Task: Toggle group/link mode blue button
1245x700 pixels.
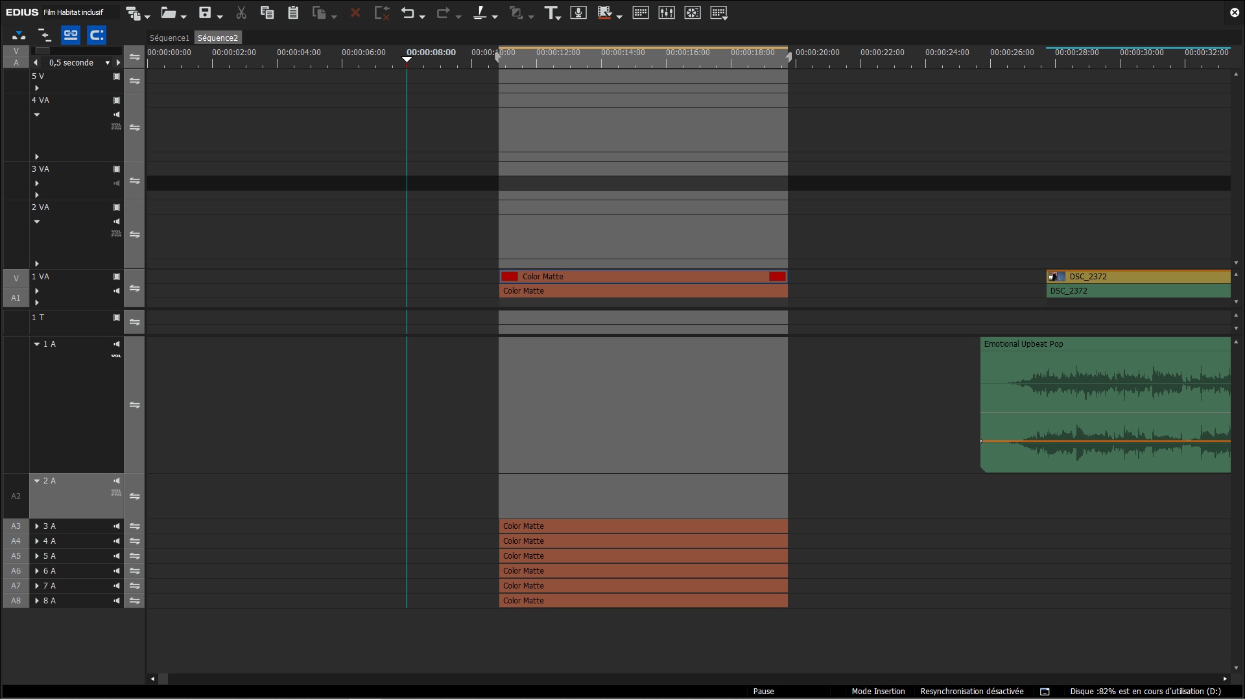Action: coord(71,35)
